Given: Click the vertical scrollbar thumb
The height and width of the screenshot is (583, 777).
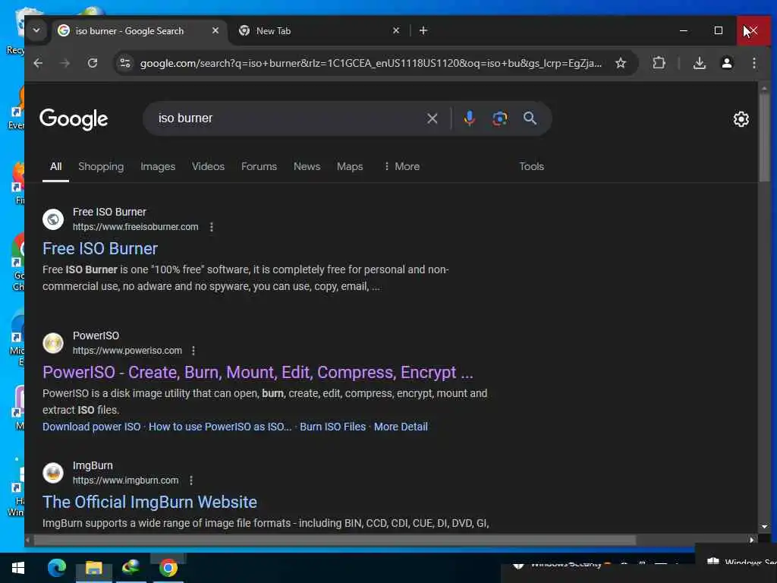Looking at the screenshot, I should pos(764,138).
